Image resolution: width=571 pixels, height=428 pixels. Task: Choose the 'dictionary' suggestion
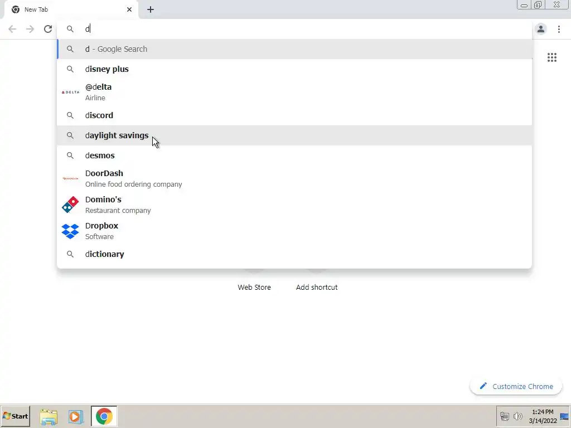(294, 254)
